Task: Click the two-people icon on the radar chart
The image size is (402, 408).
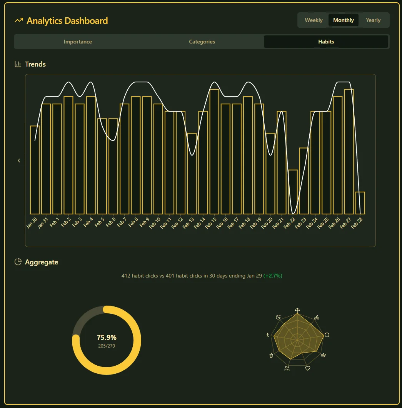Action: pyautogui.click(x=287, y=368)
